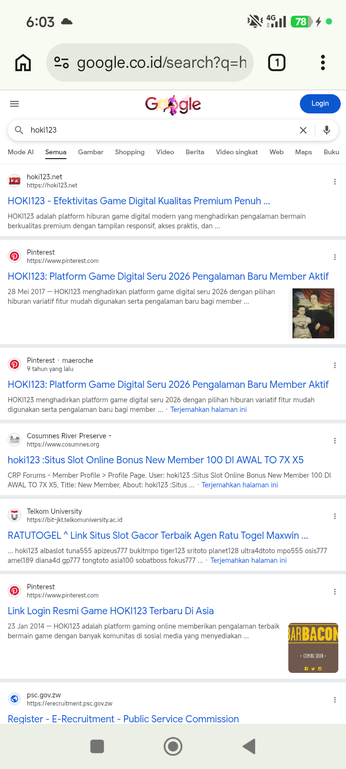Tap the psc.gov.zw globe favicon

point(14,699)
